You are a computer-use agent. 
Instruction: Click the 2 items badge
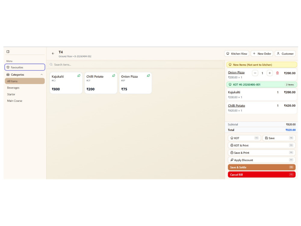point(290,85)
